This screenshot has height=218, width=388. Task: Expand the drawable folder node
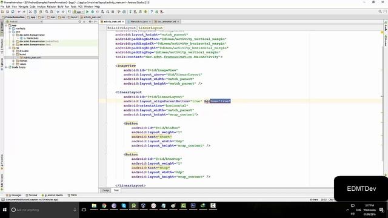coord(13,51)
